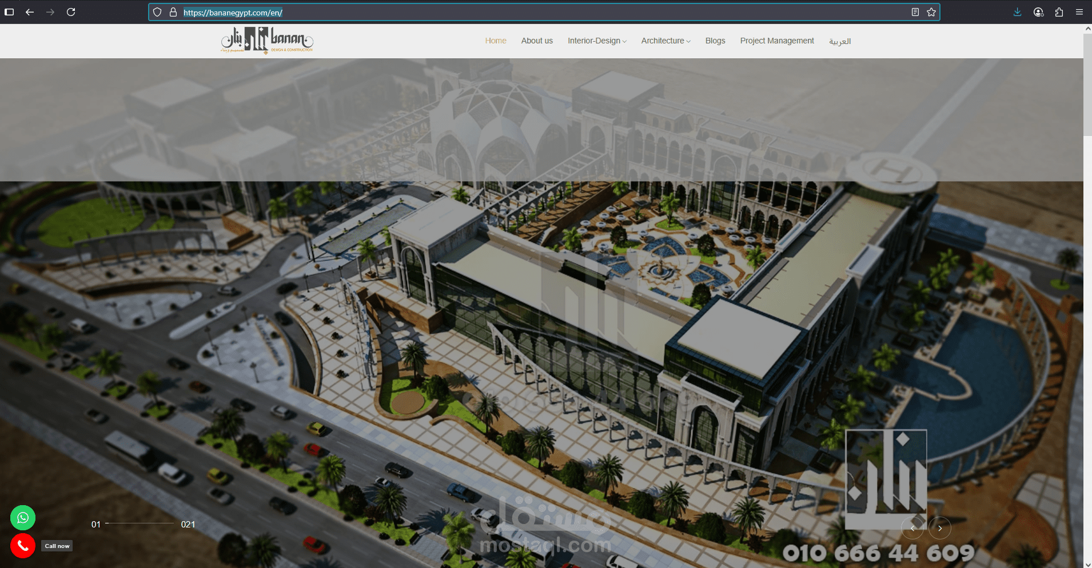Click the scrollbar up arrow
This screenshot has width=1092, height=568.
(1087, 28)
